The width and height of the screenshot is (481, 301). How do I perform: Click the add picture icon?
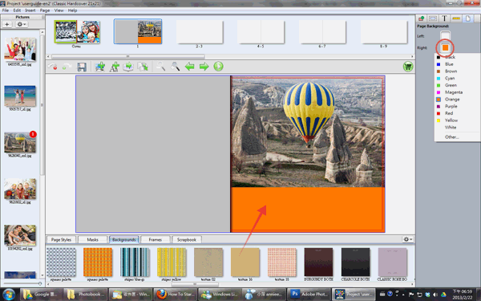tap(100, 67)
